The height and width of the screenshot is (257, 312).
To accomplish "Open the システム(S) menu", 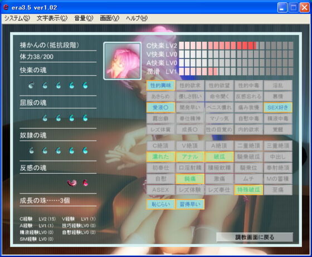I will 17,18.
